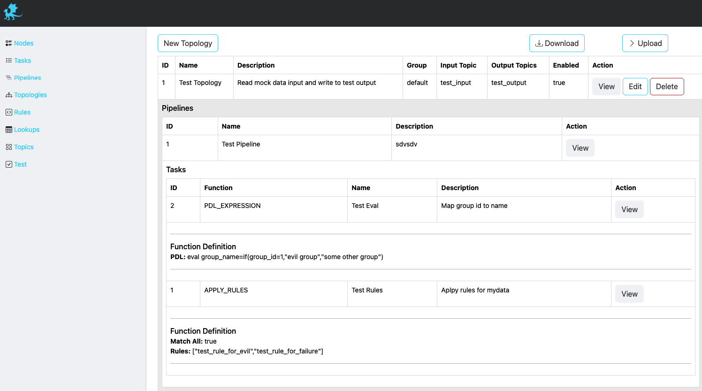Delete the Test Topology
The height and width of the screenshot is (391, 702).
click(x=666, y=86)
